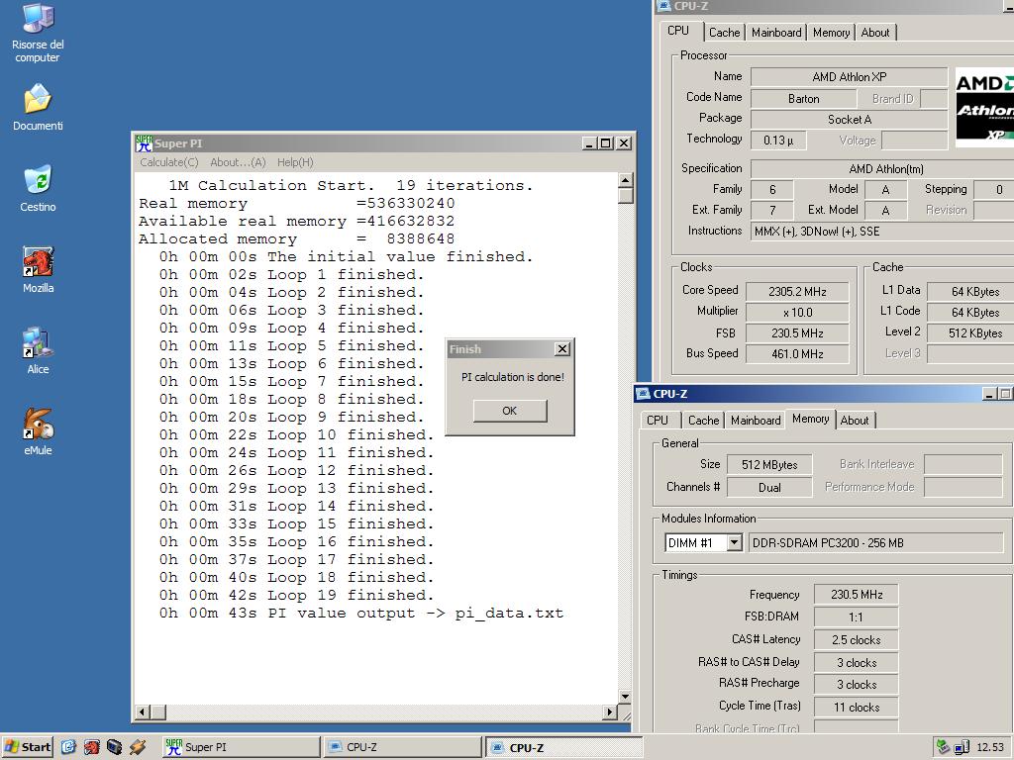This screenshot has height=760, width=1014.
Task: Click the Super PI title bar icon
Action: pos(144,142)
